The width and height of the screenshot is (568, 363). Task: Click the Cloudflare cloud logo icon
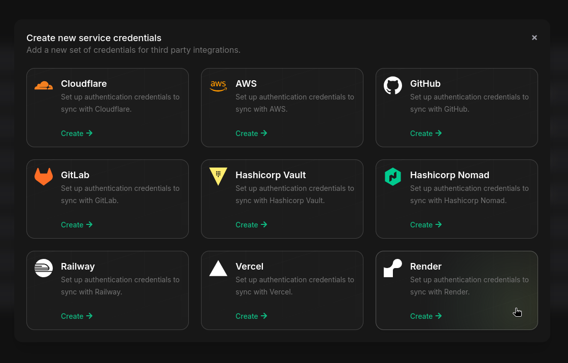[44, 85]
